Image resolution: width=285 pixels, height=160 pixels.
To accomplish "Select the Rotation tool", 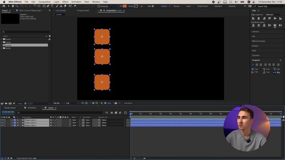I will pyautogui.click(x=35, y=6).
